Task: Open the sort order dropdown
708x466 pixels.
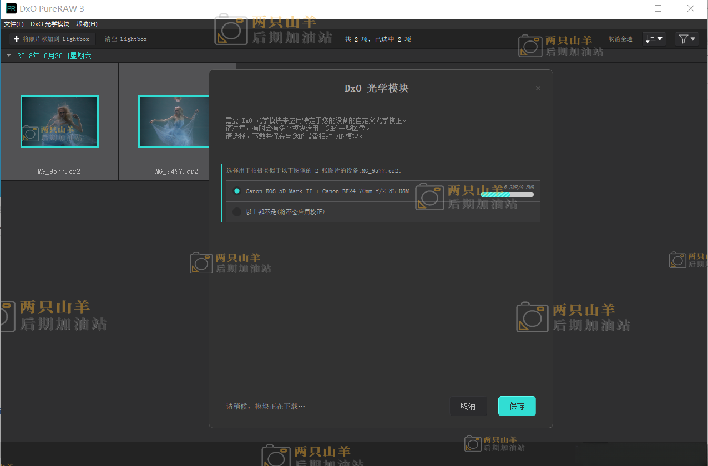Action: 654,39
